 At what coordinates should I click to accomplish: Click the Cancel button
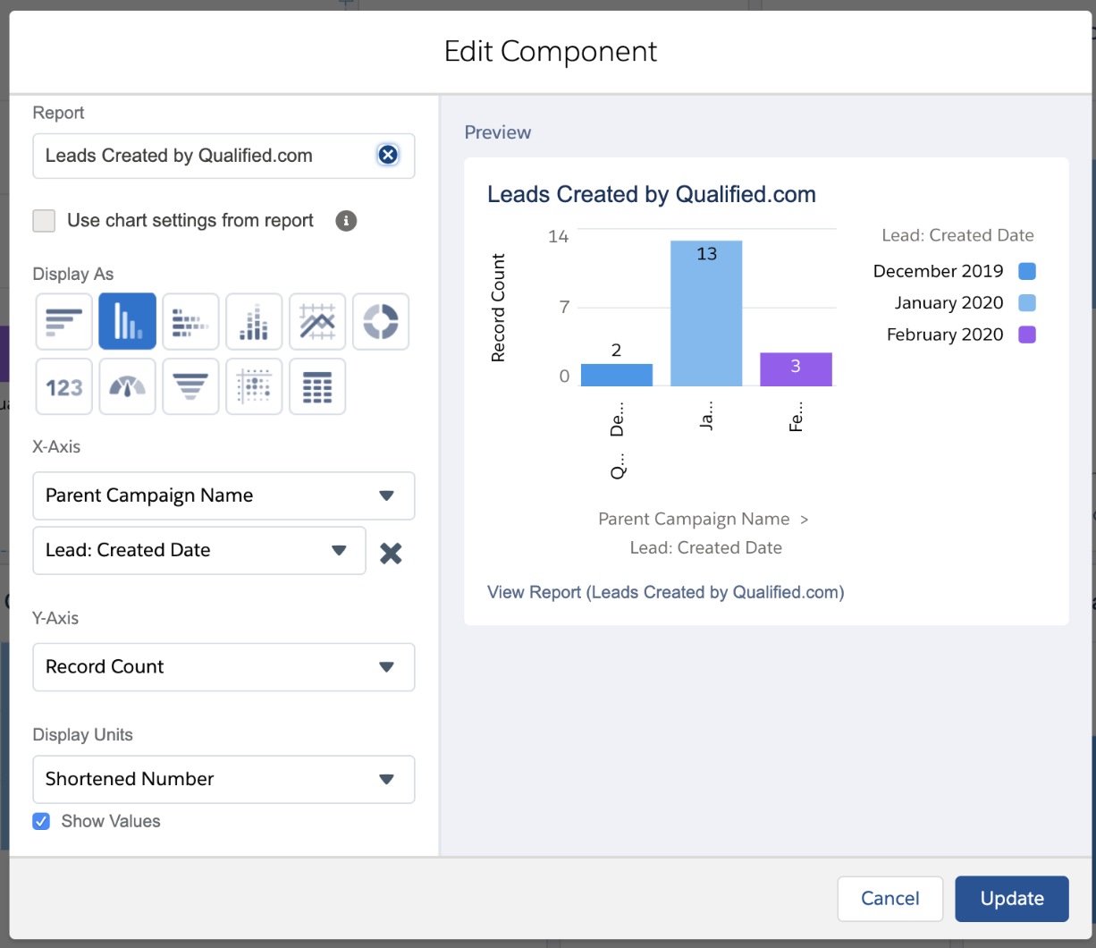click(890, 898)
